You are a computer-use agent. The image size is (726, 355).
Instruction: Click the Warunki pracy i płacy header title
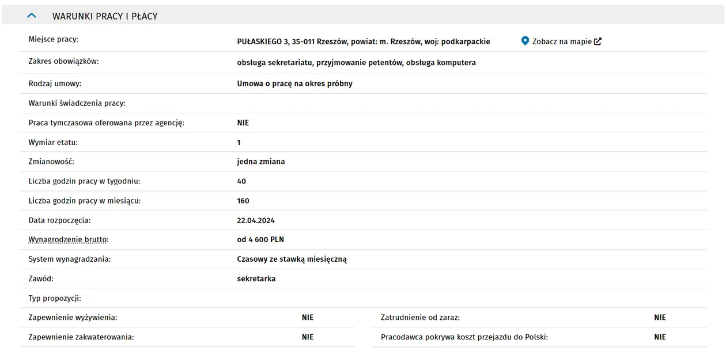coord(105,16)
